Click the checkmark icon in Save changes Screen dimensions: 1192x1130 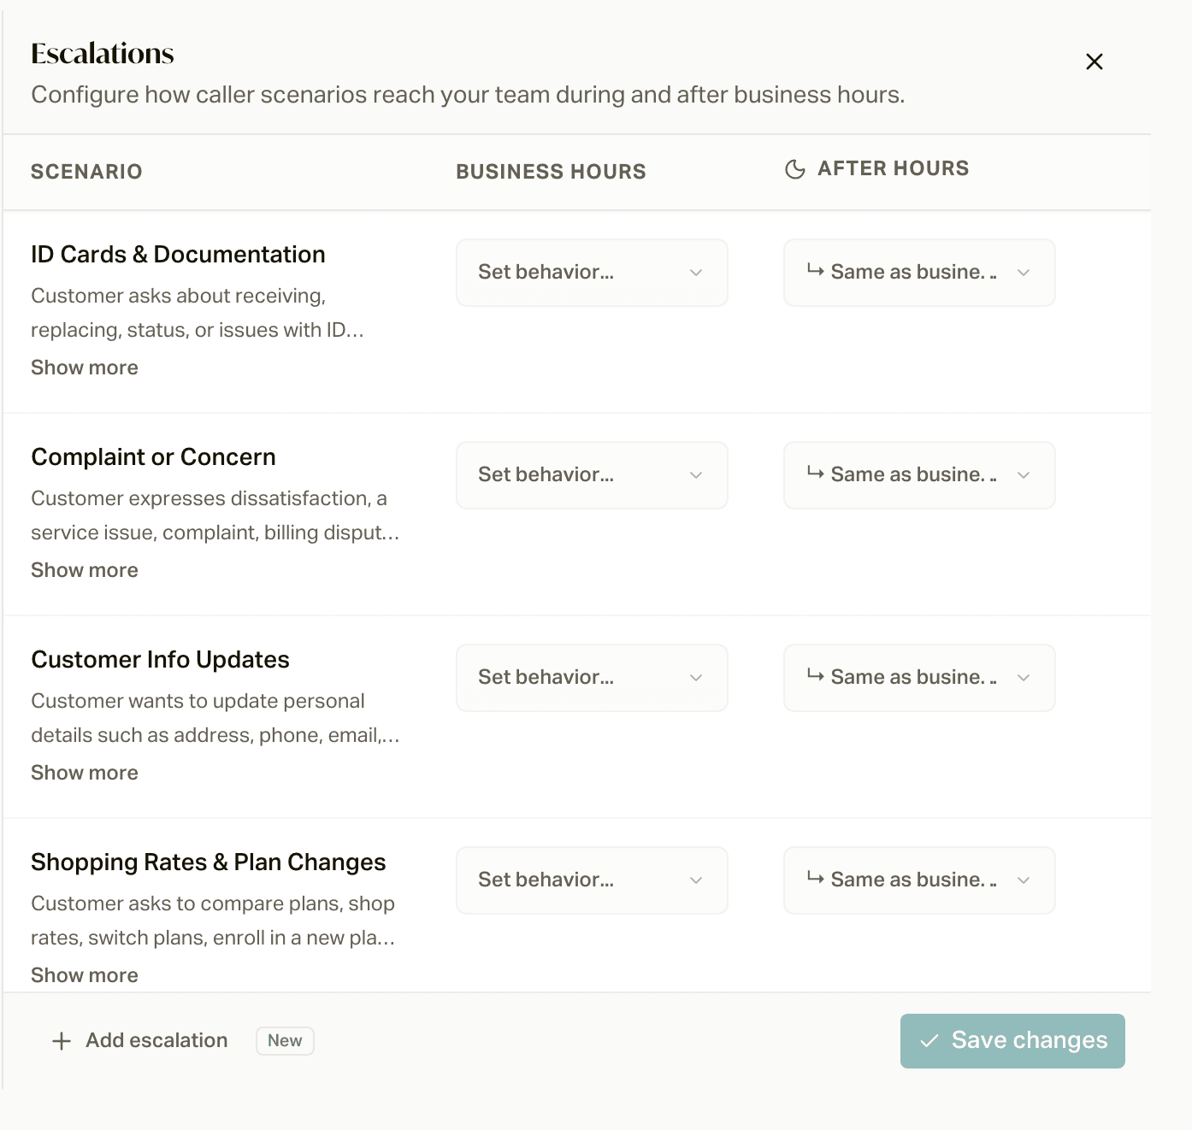point(929,1041)
